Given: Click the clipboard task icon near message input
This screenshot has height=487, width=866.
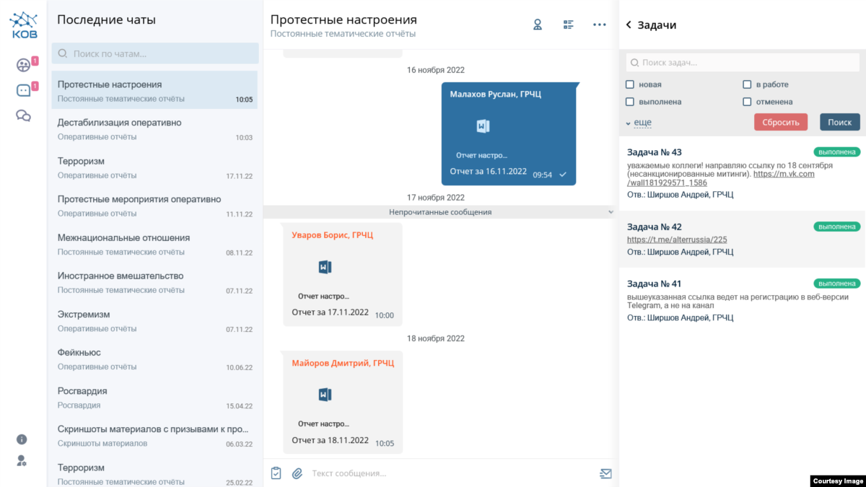Looking at the screenshot, I should point(276,473).
